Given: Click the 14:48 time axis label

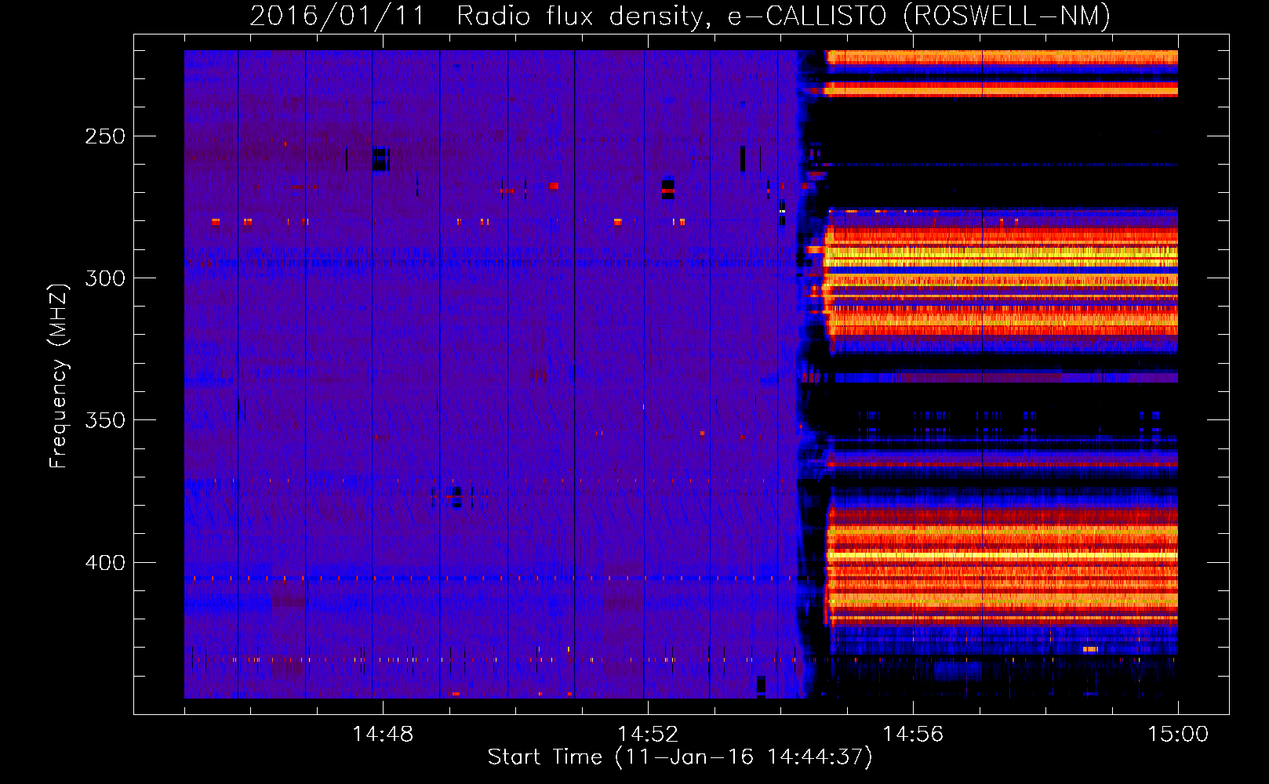Looking at the screenshot, I should click(383, 735).
